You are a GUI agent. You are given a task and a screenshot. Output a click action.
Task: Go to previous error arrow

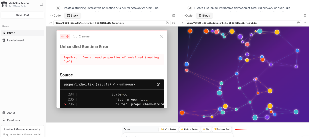[62, 36]
